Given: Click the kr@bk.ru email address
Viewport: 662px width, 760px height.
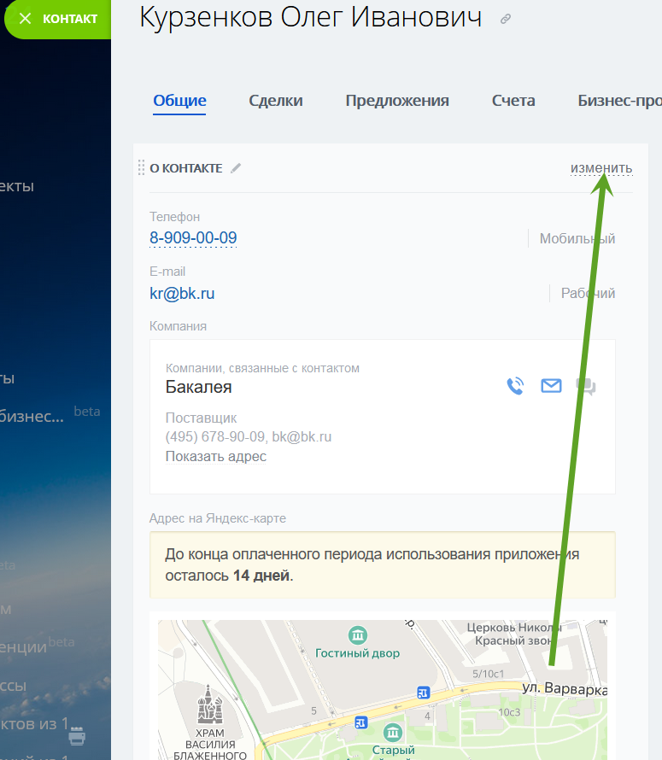Looking at the screenshot, I should pyautogui.click(x=182, y=294).
